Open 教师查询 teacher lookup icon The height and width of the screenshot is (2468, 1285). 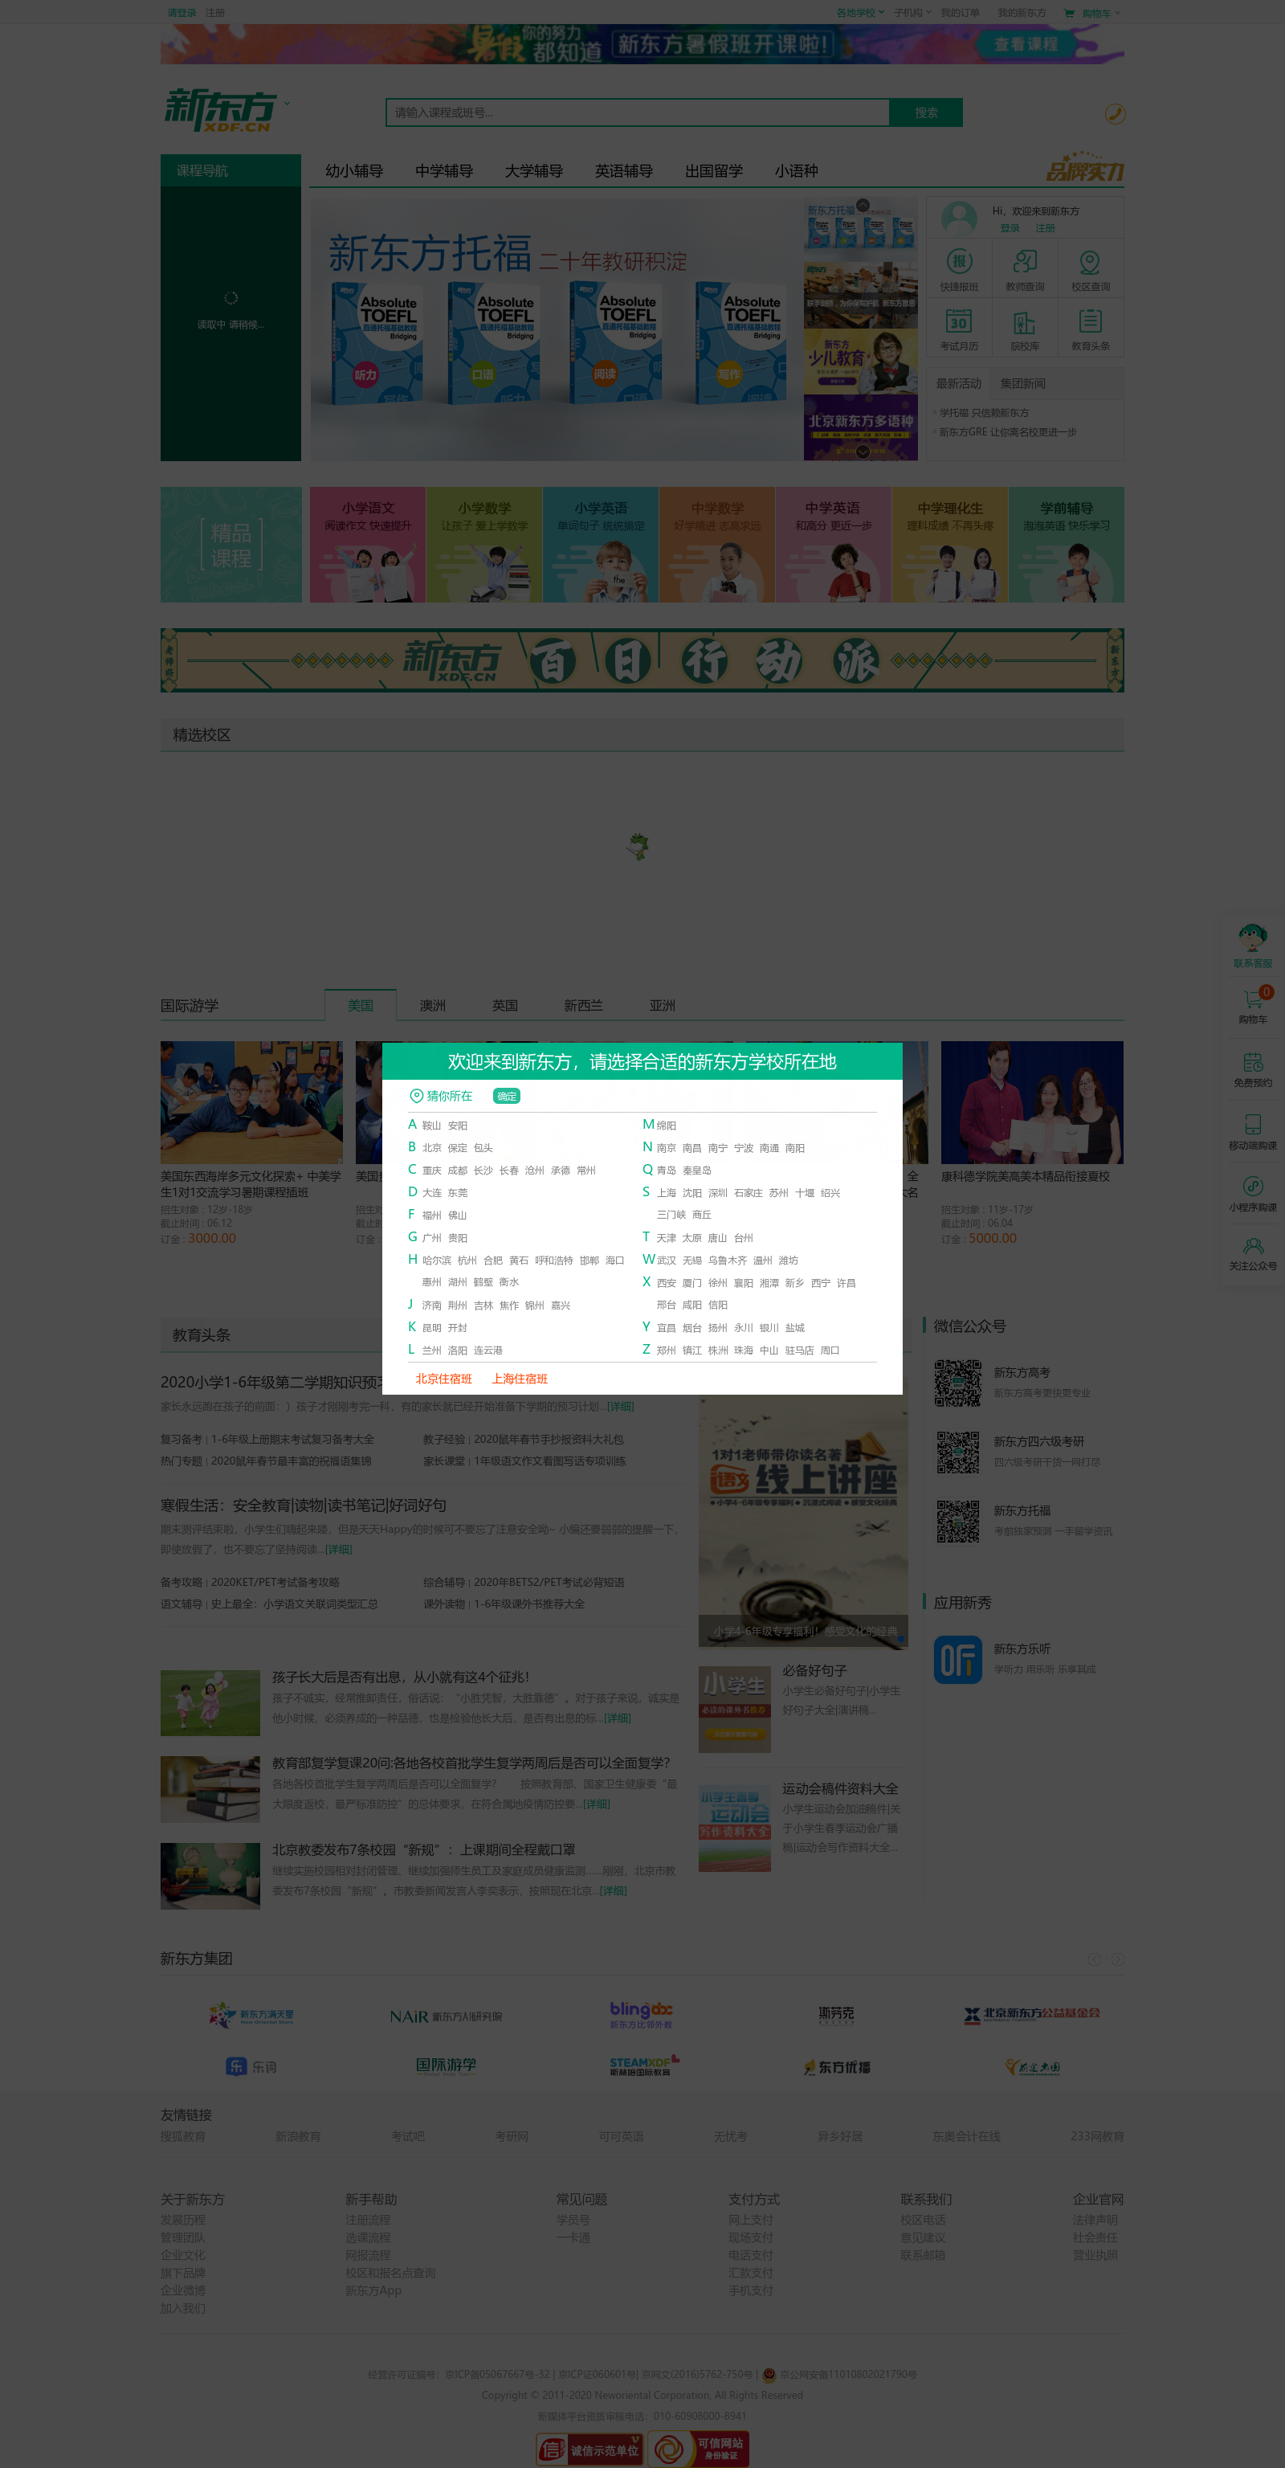1025,269
